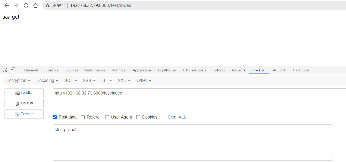The image size is (346, 162).
Task: Toggle the DevTools device toolbar icon
Action: (13, 70)
